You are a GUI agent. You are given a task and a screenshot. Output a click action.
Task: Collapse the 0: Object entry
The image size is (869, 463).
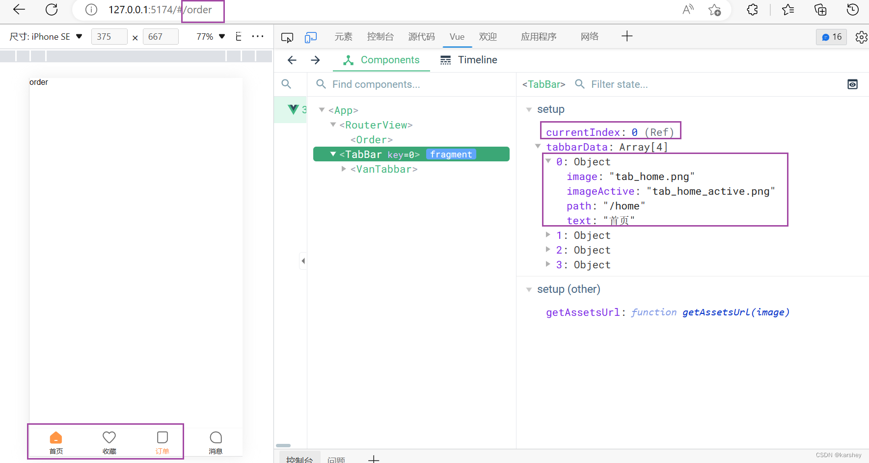548,161
